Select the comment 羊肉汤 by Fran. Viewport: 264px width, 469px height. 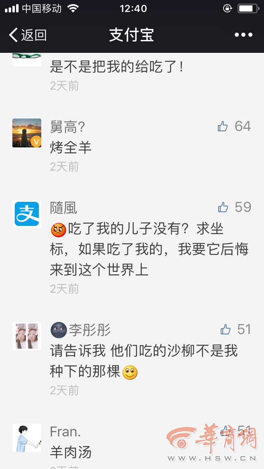click(71, 452)
